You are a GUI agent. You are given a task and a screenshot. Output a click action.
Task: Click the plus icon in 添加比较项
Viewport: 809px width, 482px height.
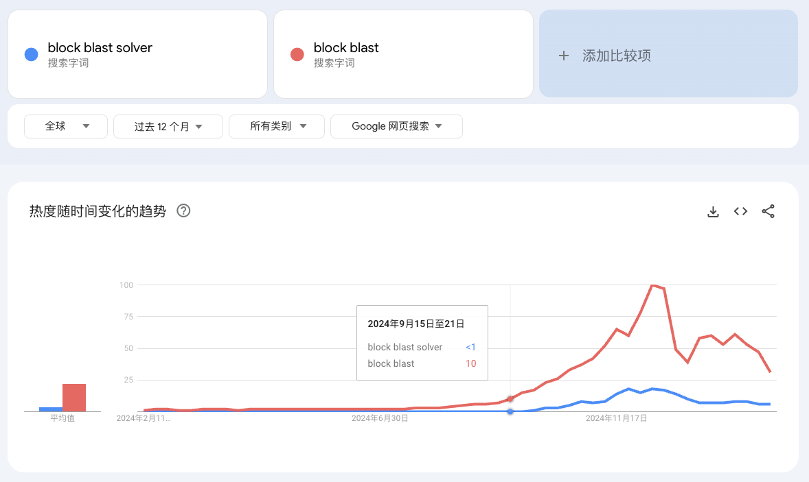564,56
